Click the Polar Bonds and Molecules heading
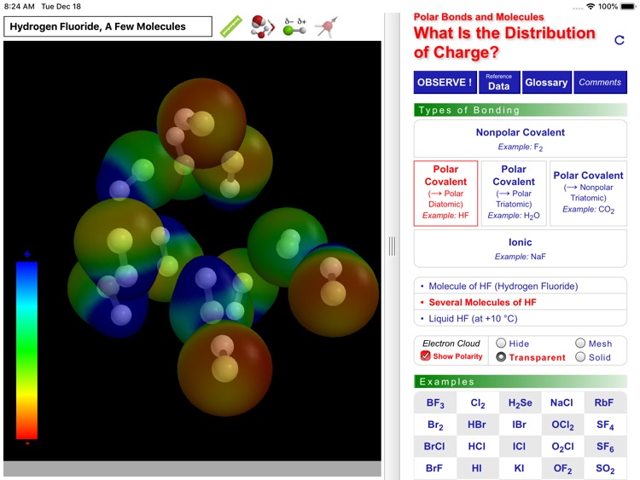 tap(479, 17)
